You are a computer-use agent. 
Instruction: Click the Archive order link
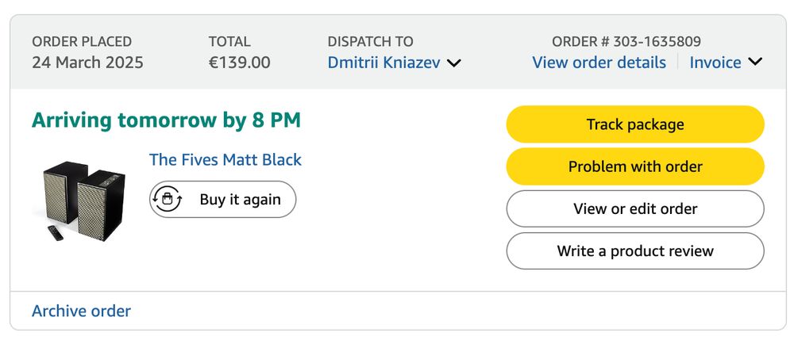pyautogui.click(x=81, y=311)
